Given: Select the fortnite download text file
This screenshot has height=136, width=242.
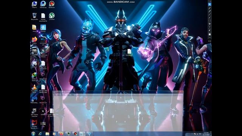Looking at the screenshot, I should point(43,17).
